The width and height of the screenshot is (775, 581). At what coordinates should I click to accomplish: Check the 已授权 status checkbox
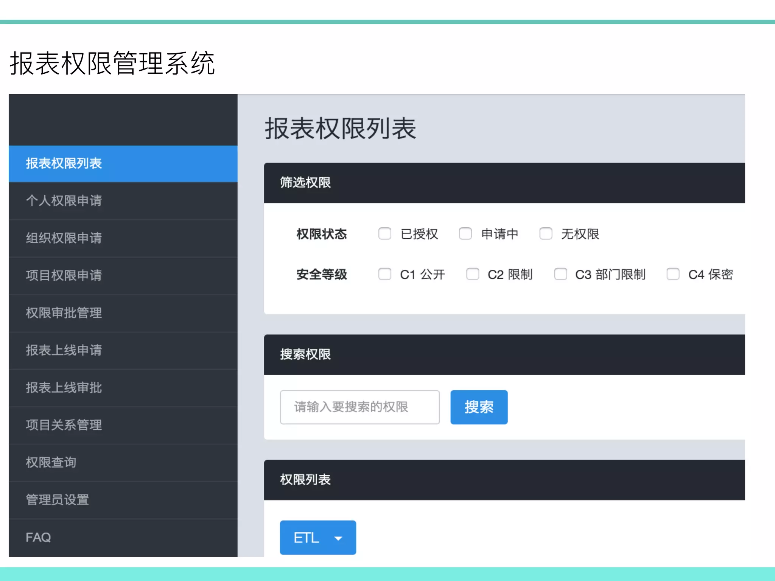(384, 234)
